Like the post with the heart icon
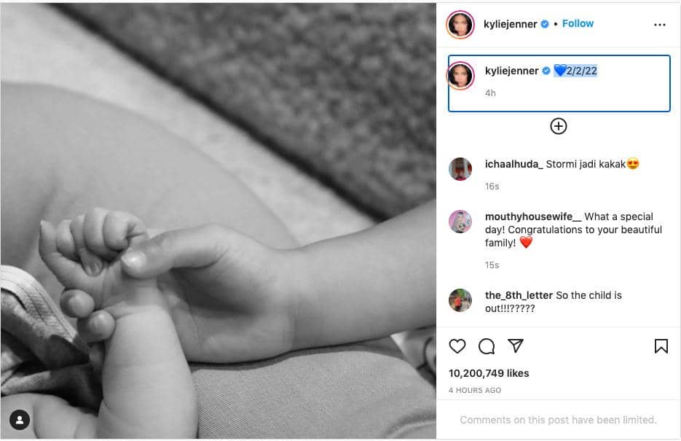 pos(457,346)
